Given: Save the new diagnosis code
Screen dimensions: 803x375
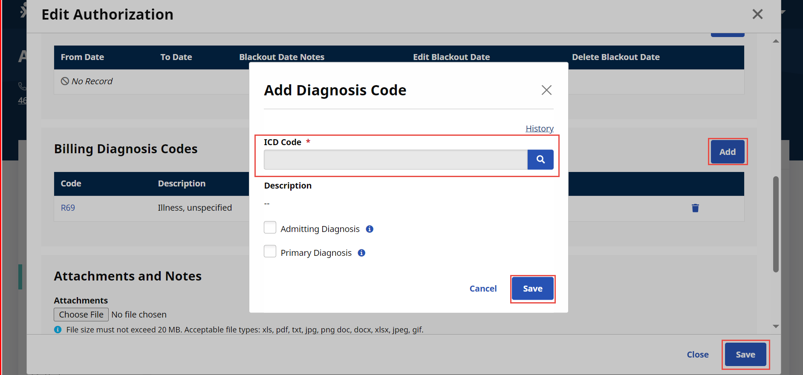Looking at the screenshot, I should 532,289.
